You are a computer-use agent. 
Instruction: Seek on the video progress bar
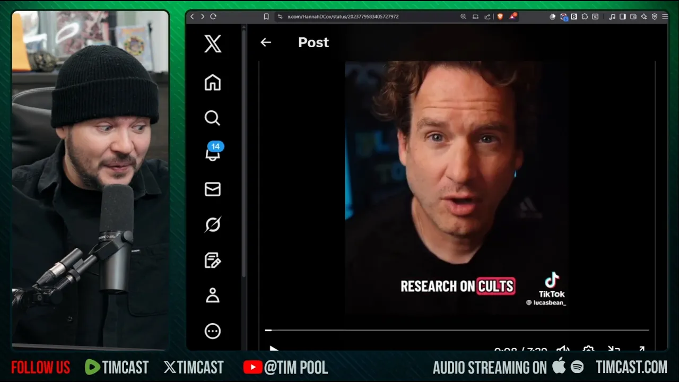pos(456,330)
